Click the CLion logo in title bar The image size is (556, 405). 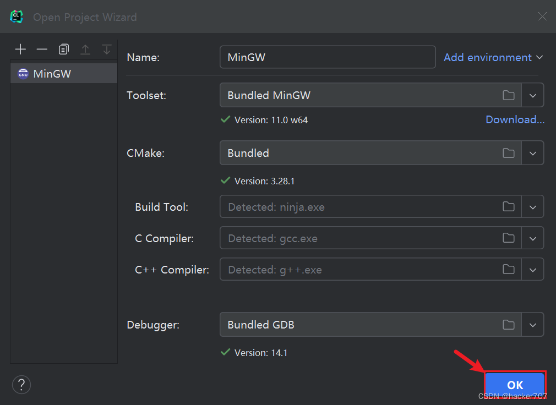(17, 17)
